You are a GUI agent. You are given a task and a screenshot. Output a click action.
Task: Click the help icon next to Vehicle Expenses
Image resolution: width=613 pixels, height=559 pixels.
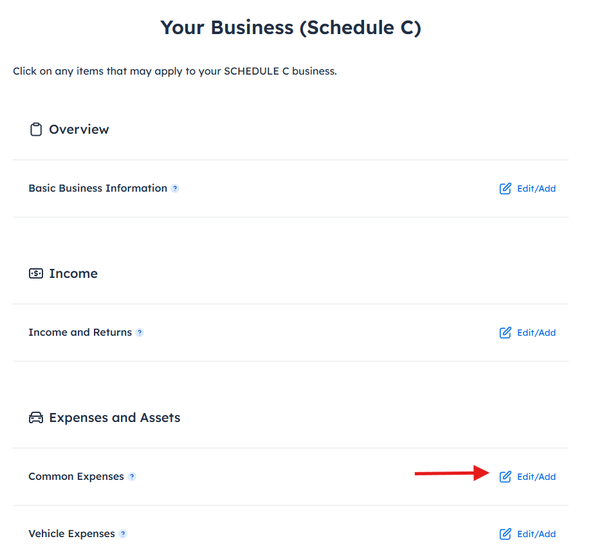[124, 534]
